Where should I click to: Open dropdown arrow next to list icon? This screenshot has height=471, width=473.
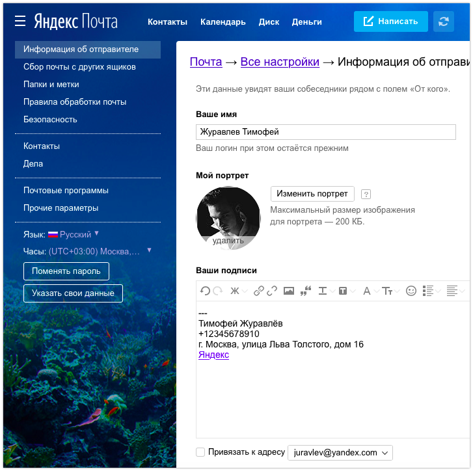[x=438, y=291]
